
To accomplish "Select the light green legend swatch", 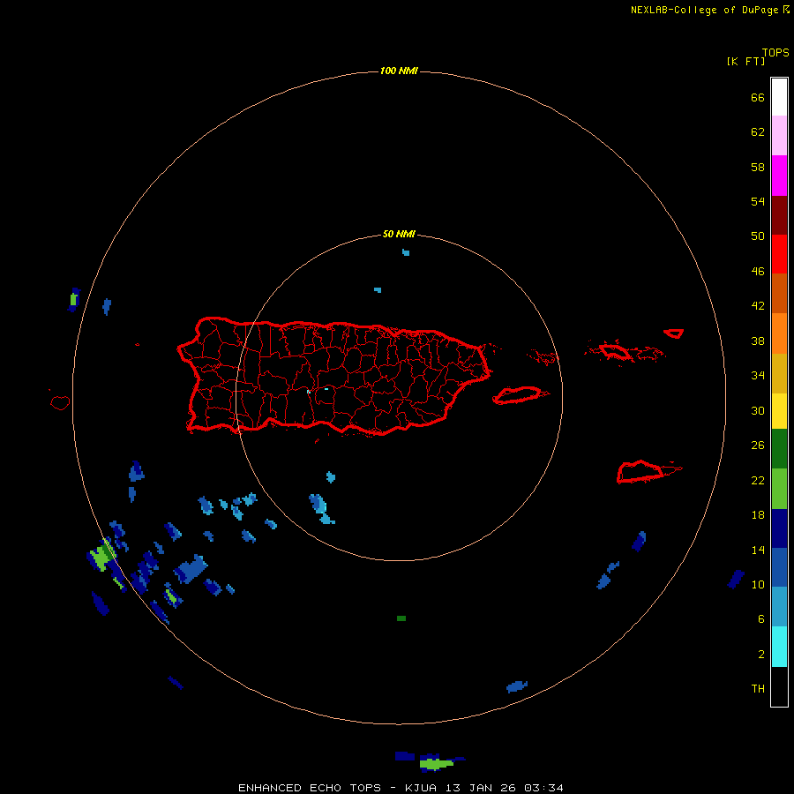I will (x=779, y=488).
